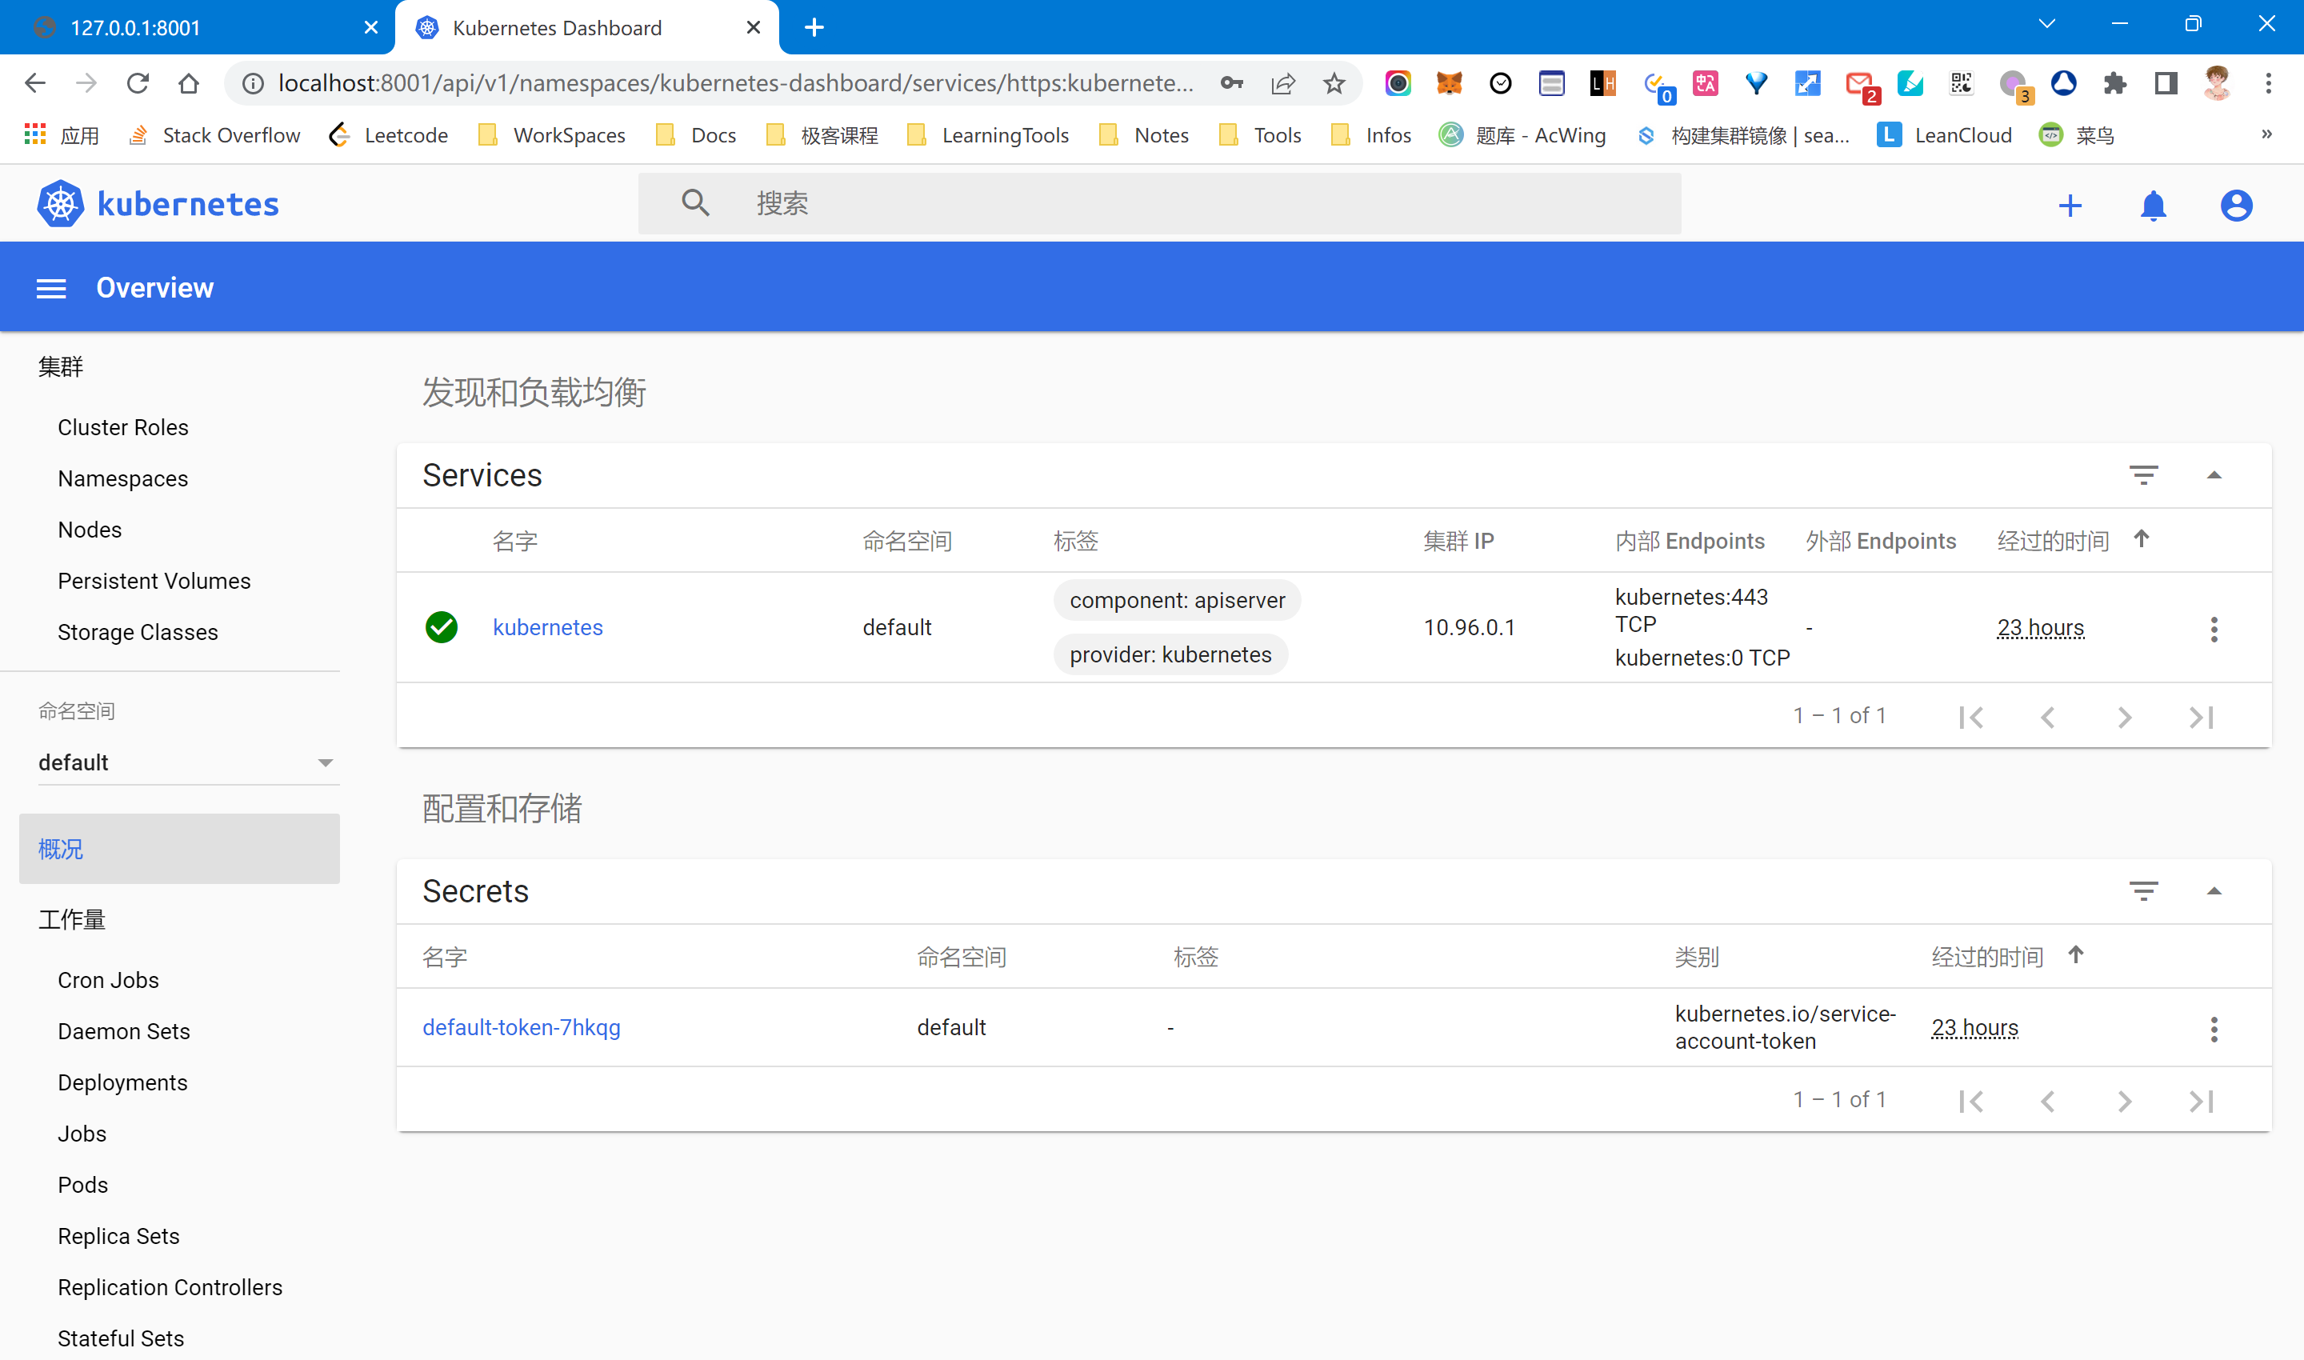
Task: Open actions menu for default-token-7hkqg row
Action: coord(2214,1028)
